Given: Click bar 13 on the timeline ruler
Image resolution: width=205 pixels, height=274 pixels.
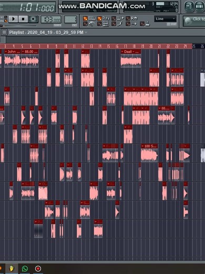Looking at the screenshot, I should coord(91,46).
